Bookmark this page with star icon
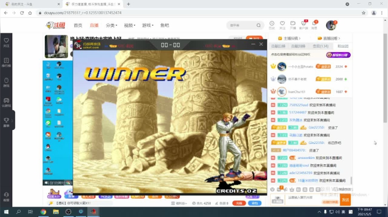This screenshot has height=217, width=388. click(364, 13)
